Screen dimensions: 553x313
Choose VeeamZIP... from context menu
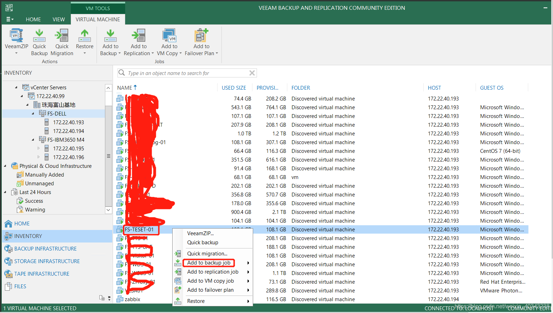pos(200,233)
